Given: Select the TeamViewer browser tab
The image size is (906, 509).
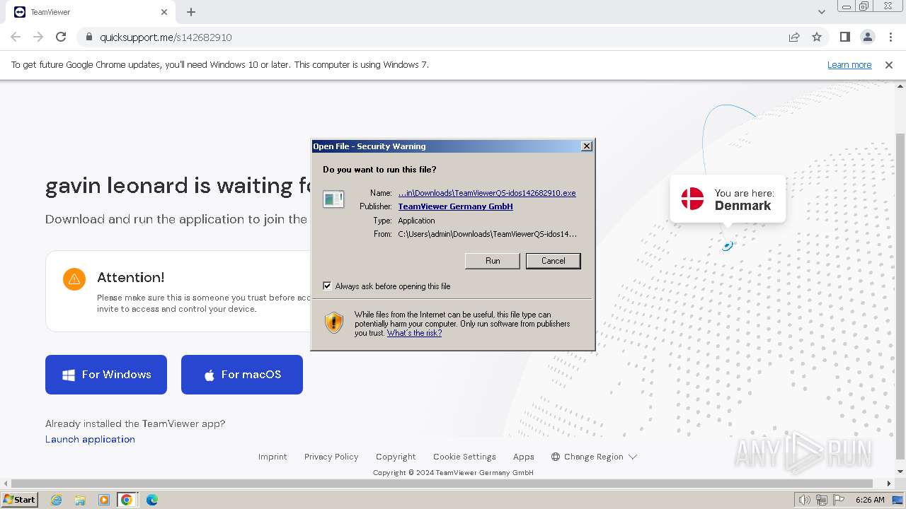Looking at the screenshot, I should (91, 12).
